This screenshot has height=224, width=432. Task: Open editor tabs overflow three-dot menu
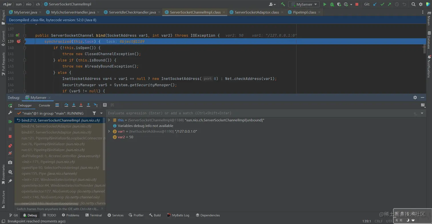[x=423, y=12]
